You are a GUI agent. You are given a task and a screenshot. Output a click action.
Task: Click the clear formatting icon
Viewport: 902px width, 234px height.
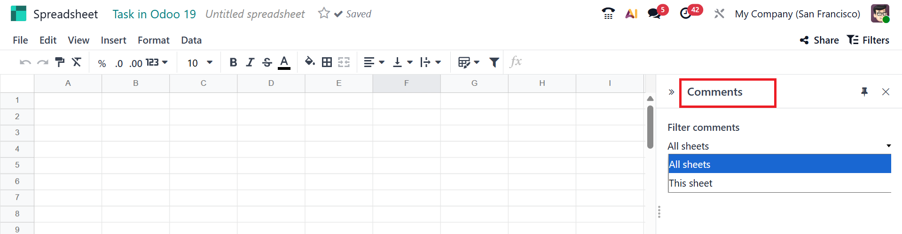tap(77, 62)
